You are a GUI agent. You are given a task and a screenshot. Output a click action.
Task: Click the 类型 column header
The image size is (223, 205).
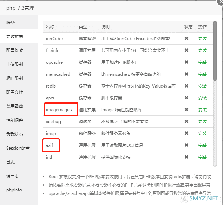(x=83, y=26)
